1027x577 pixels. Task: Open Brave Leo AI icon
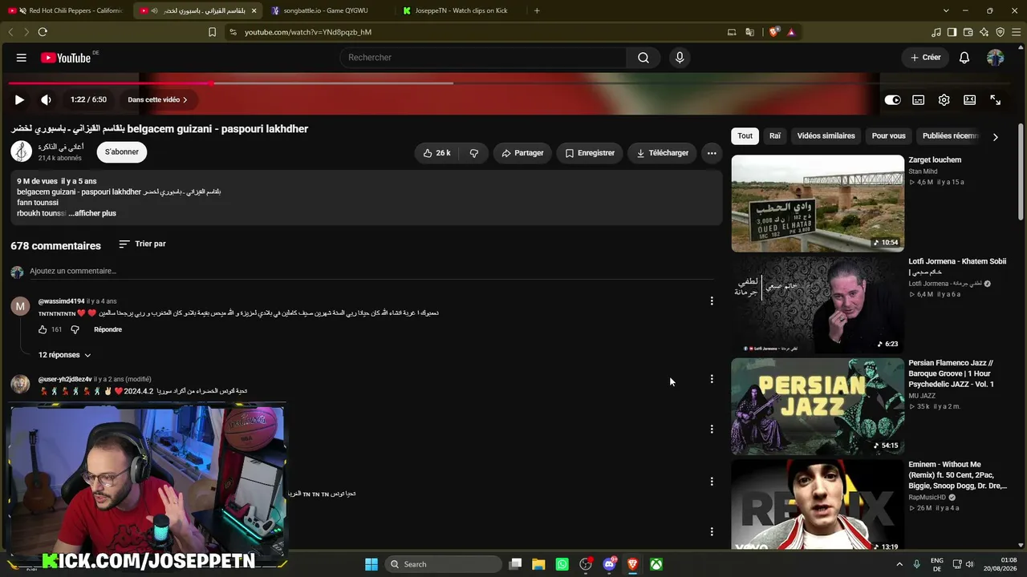click(984, 32)
